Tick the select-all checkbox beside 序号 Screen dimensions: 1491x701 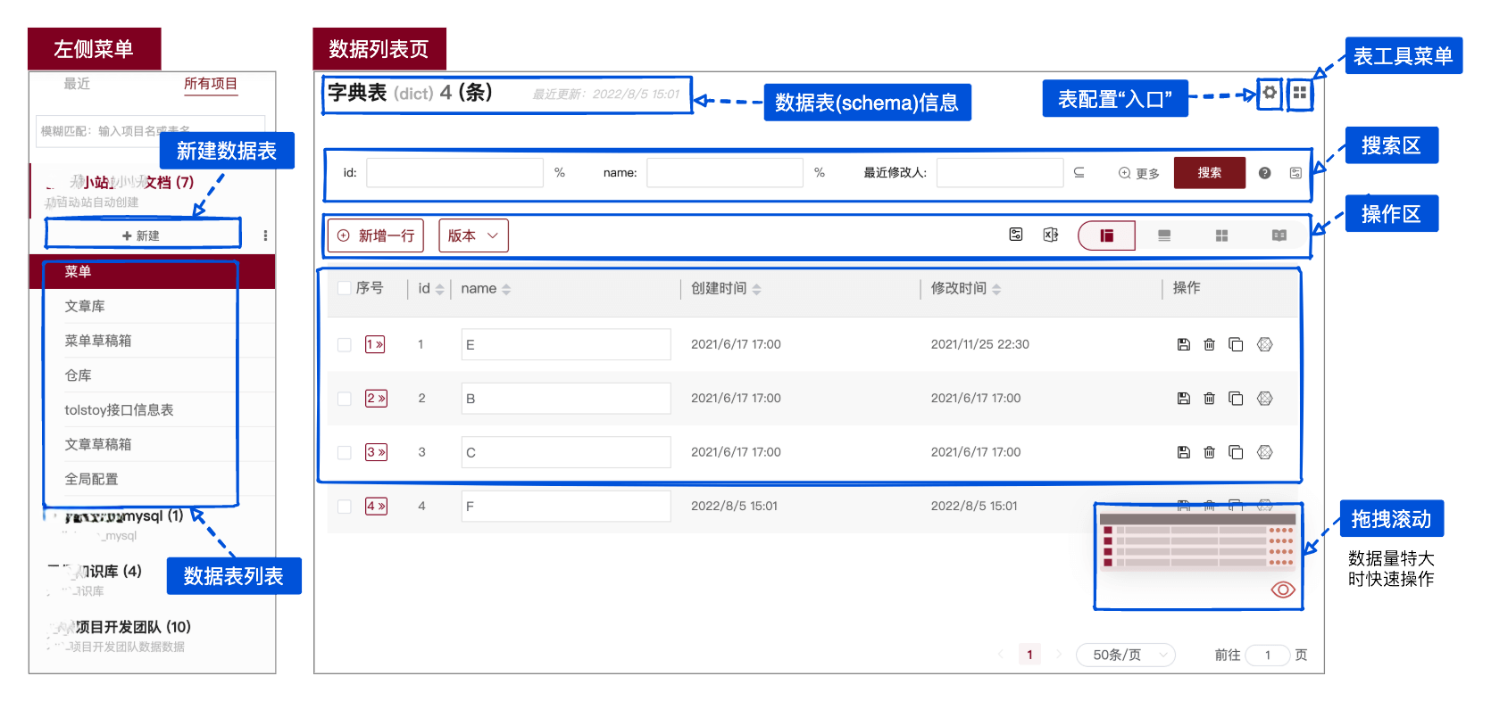(x=345, y=288)
